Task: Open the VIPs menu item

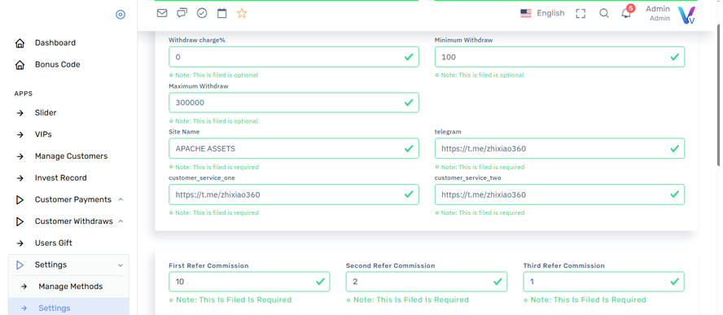Action: pos(43,134)
